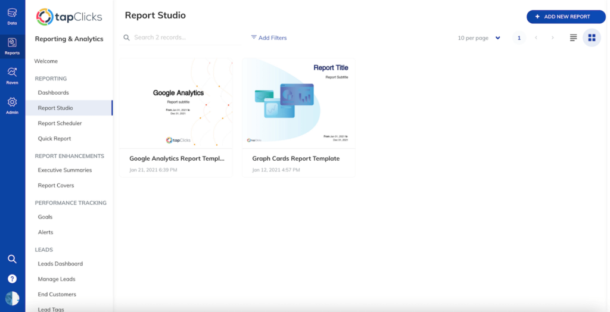Open Executive Summaries in sidebar
The height and width of the screenshot is (312, 610).
65,170
